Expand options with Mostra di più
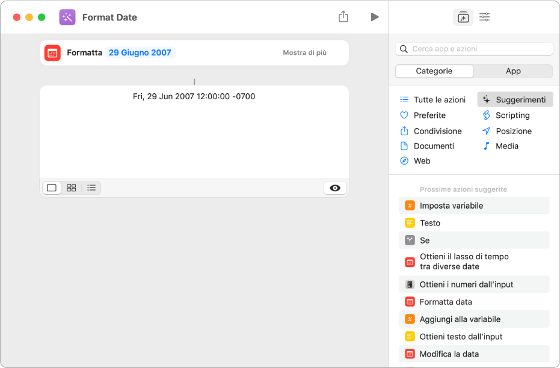This screenshot has width=560, height=368. (304, 53)
